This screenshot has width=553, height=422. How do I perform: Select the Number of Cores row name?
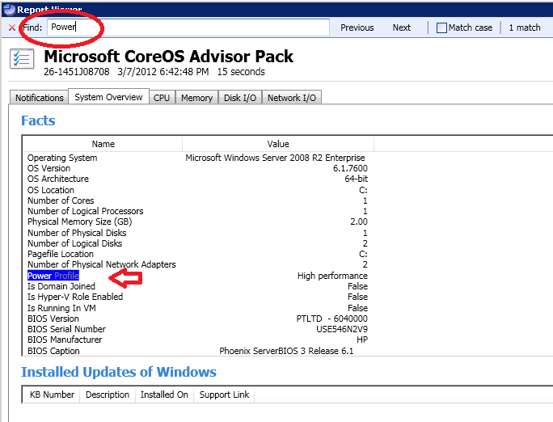[61, 200]
